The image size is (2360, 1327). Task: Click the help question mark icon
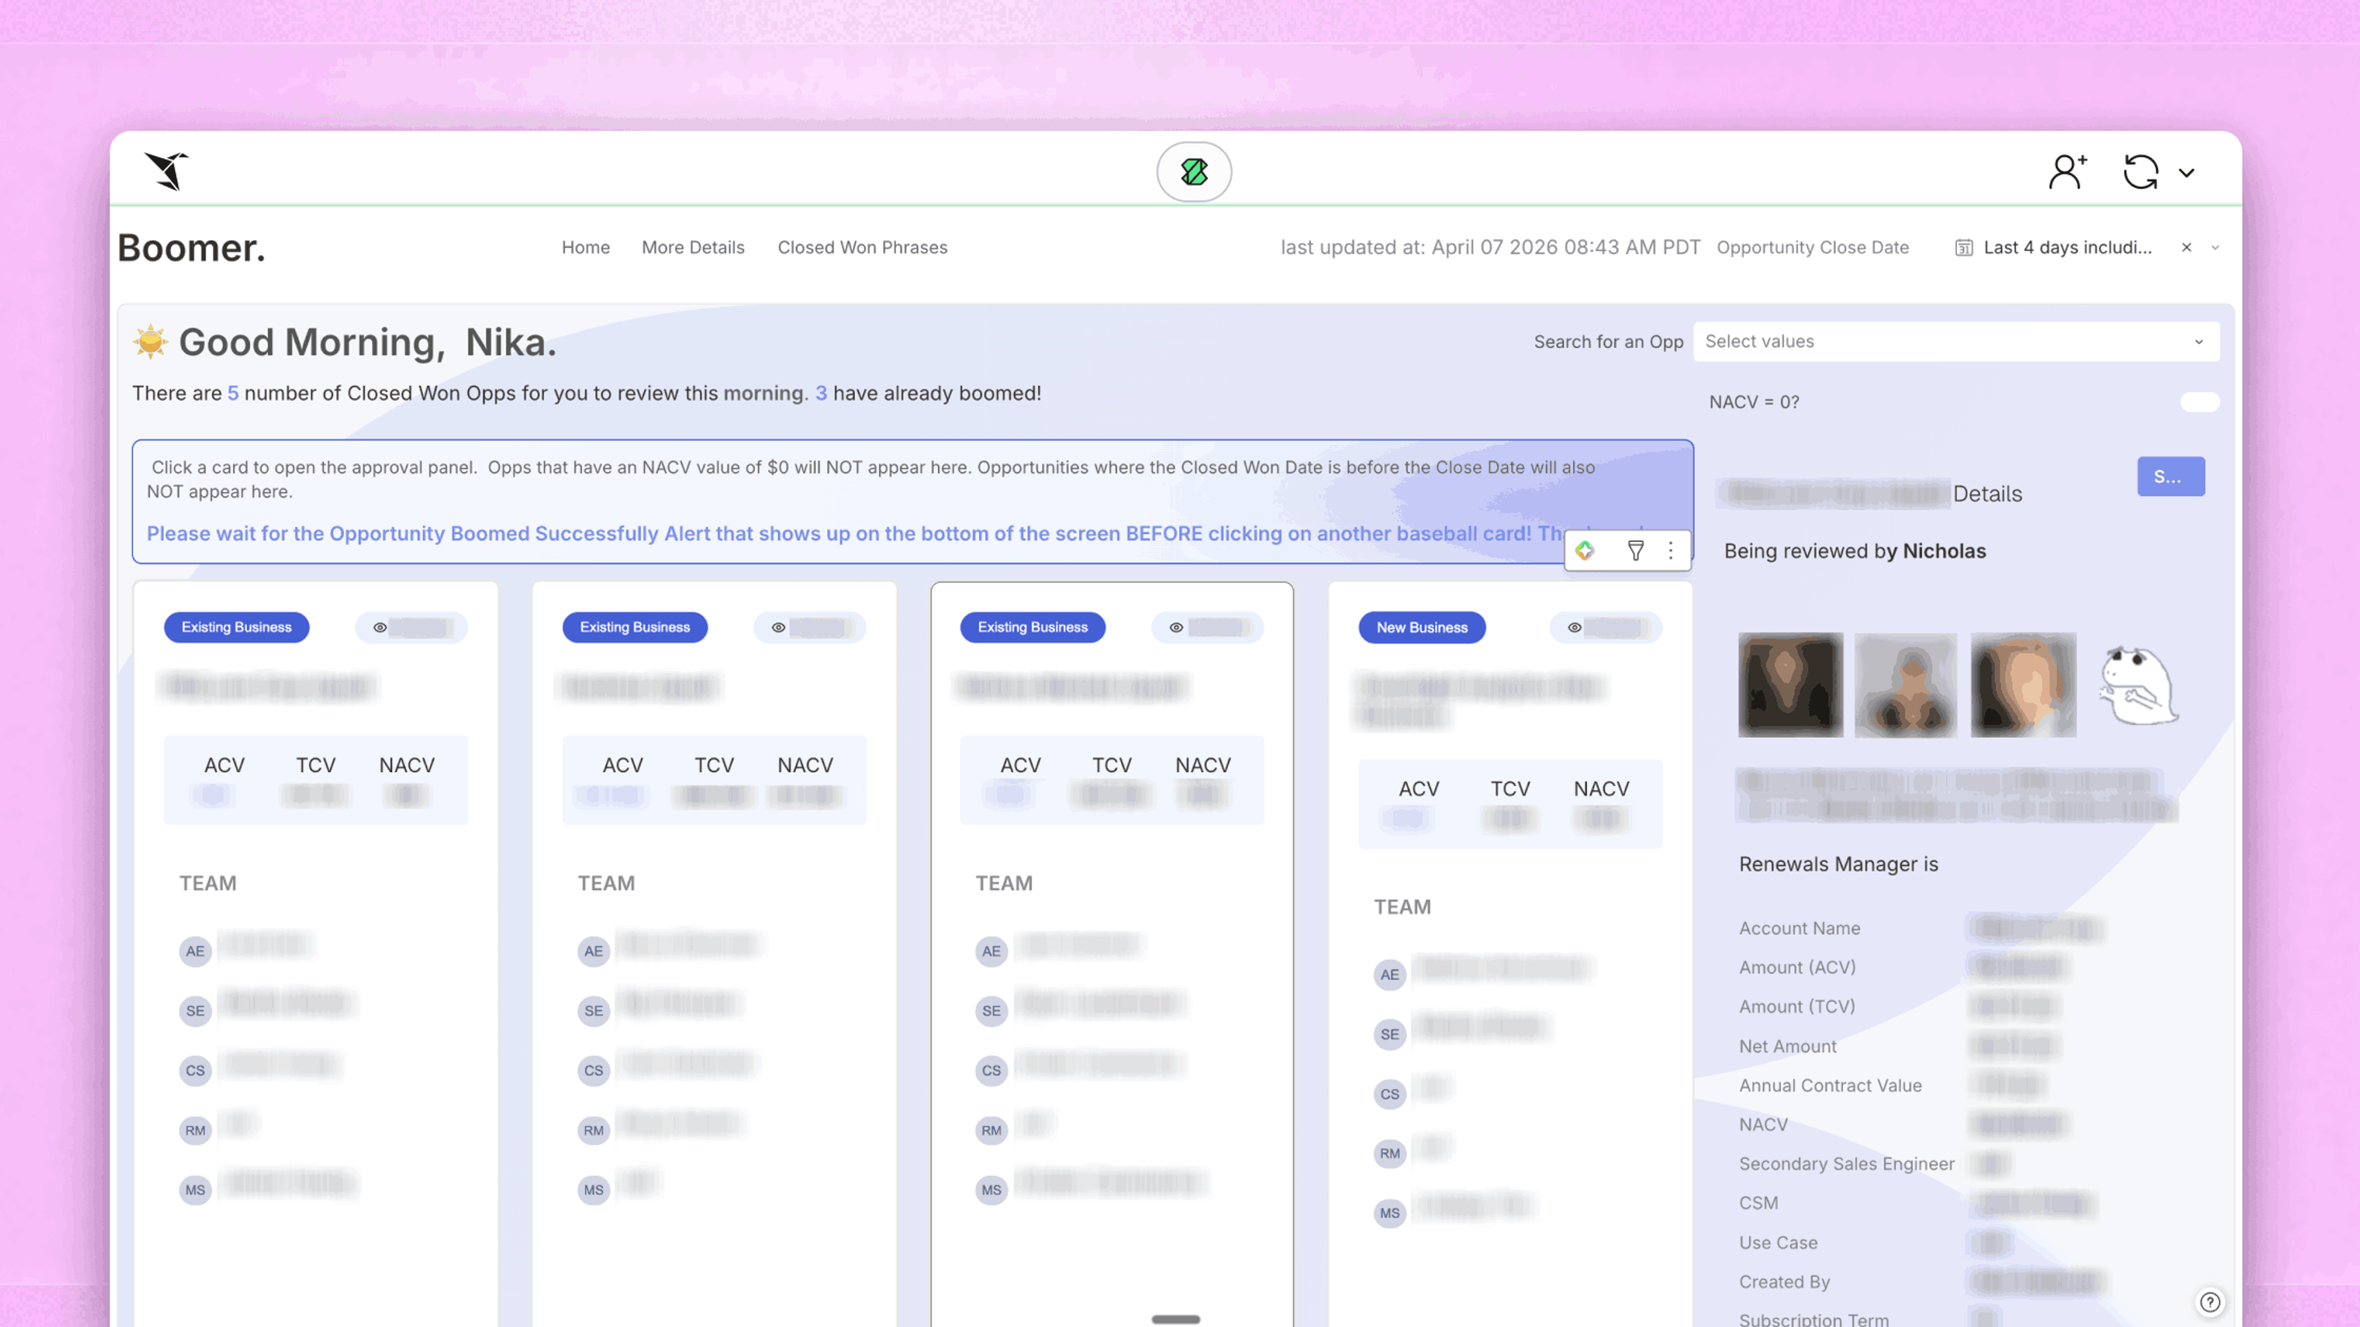click(2210, 1301)
